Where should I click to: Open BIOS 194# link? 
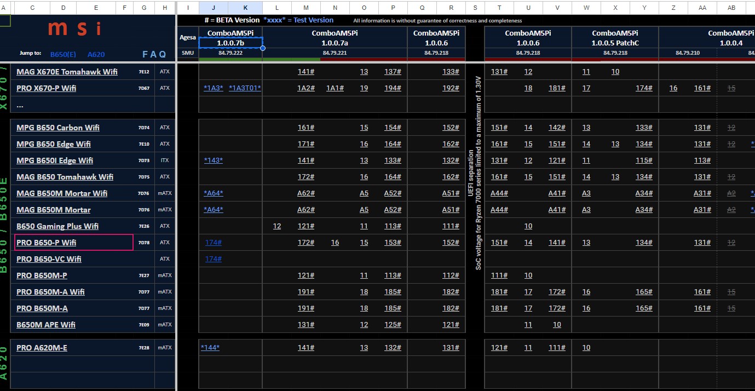click(393, 88)
